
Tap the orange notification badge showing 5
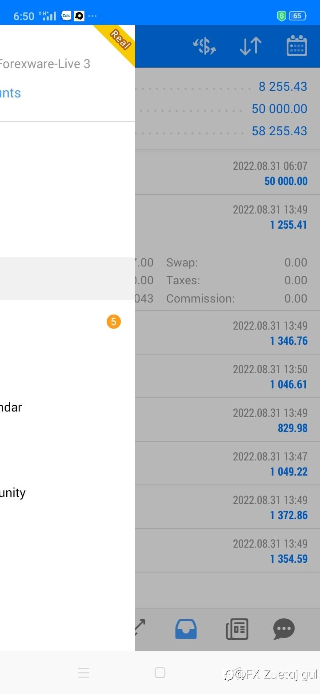click(x=113, y=322)
